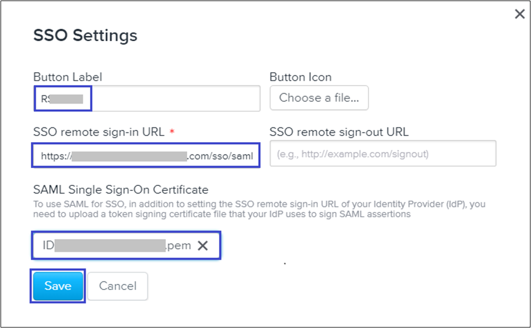The width and height of the screenshot is (531, 328).
Task: Click the '.pem' extension of certificate filename
Action: pos(179,246)
